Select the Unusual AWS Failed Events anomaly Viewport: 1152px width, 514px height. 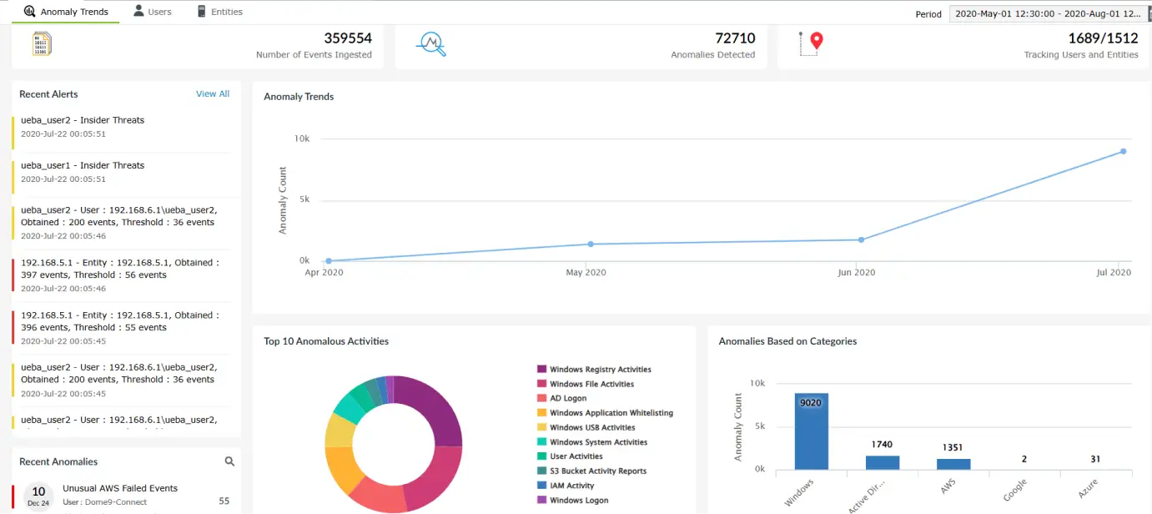123,488
